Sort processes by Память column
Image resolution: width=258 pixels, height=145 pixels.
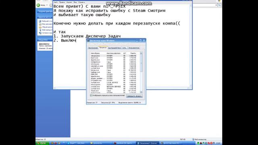pyautogui.click(x=133, y=53)
